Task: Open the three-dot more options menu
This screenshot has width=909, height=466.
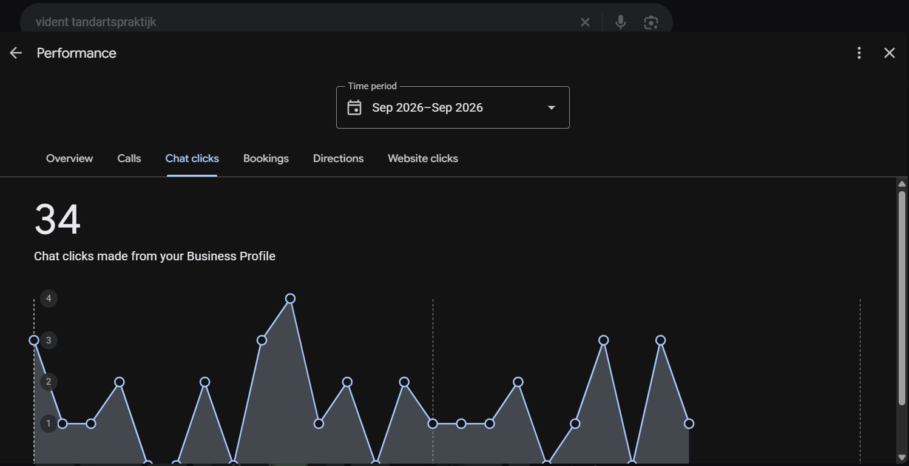Action: [859, 53]
